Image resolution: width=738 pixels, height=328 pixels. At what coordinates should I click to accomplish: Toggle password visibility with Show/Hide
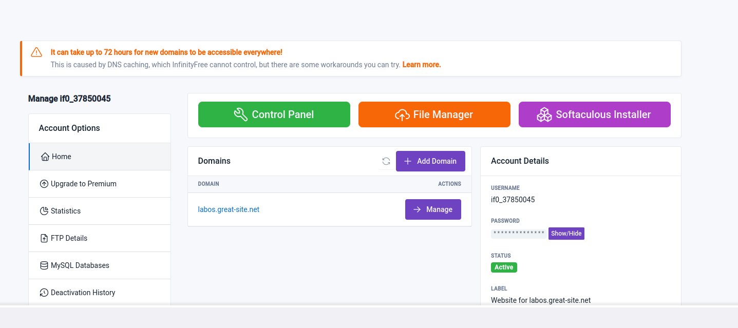[x=566, y=234]
